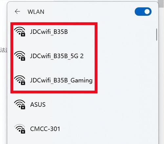Pick the ASUS network from the list
The height and width of the screenshot is (144, 164).
pos(38,105)
